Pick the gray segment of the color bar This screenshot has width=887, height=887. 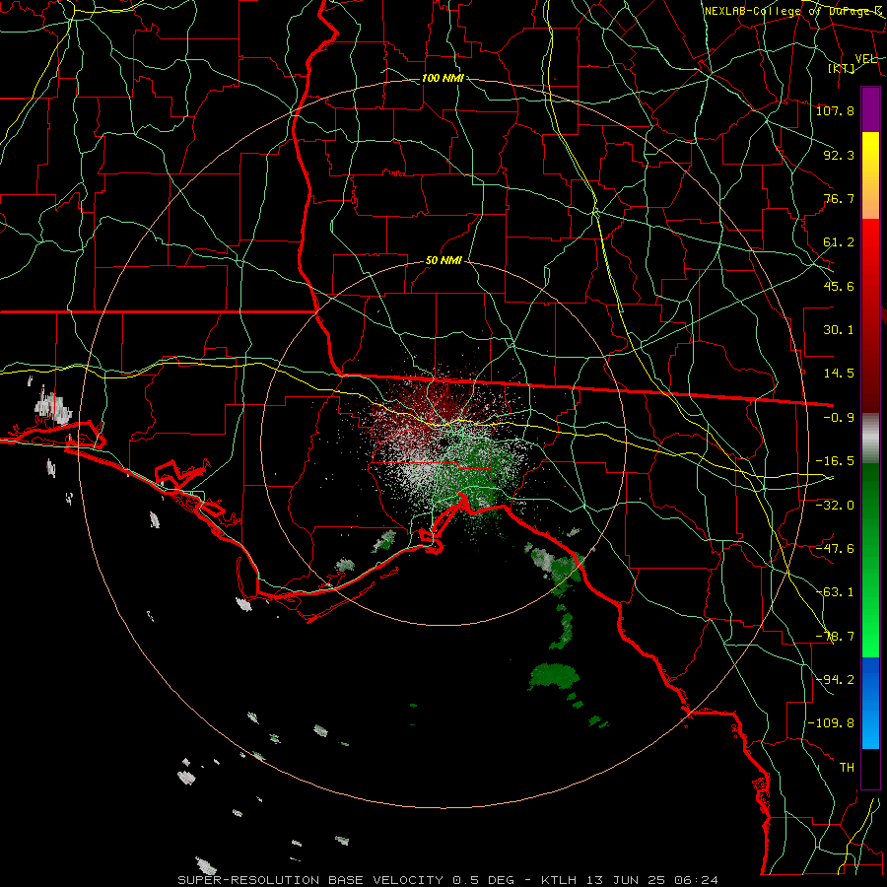coord(870,439)
